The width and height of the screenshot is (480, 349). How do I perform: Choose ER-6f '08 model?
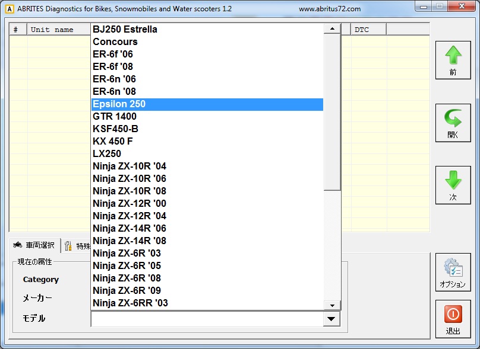(x=207, y=66)
